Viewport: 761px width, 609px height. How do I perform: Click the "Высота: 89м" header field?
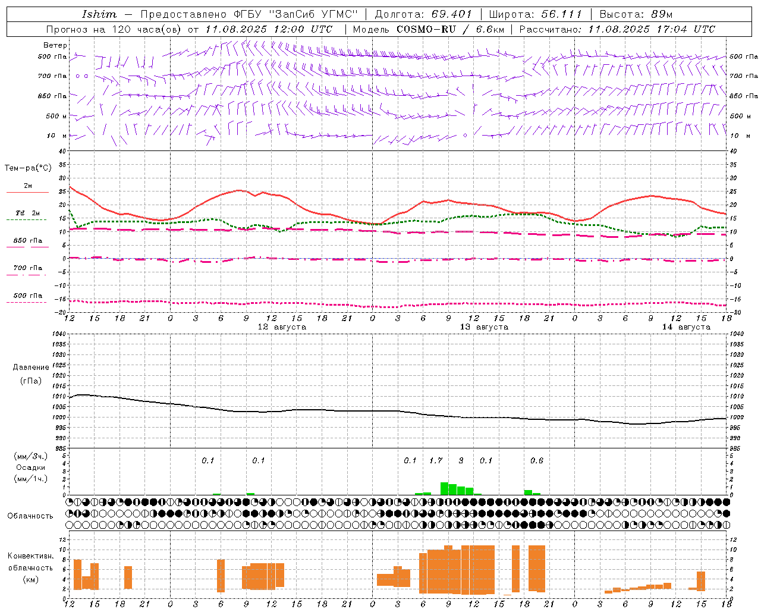pyautogui.click(x=636, y=14)
